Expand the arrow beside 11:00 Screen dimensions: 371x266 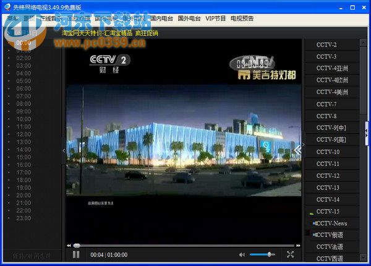point(9,127)
